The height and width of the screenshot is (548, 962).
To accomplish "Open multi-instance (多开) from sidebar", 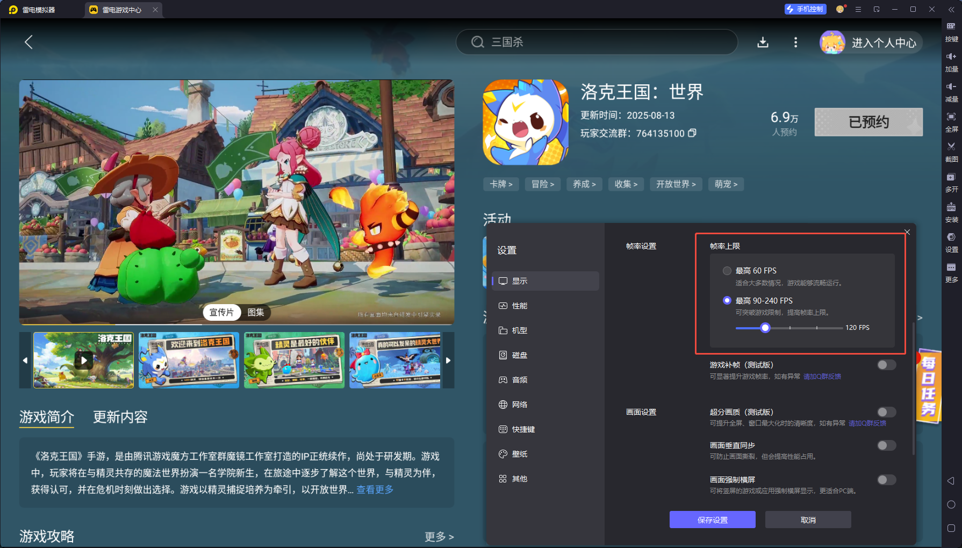I will (951, 182).
